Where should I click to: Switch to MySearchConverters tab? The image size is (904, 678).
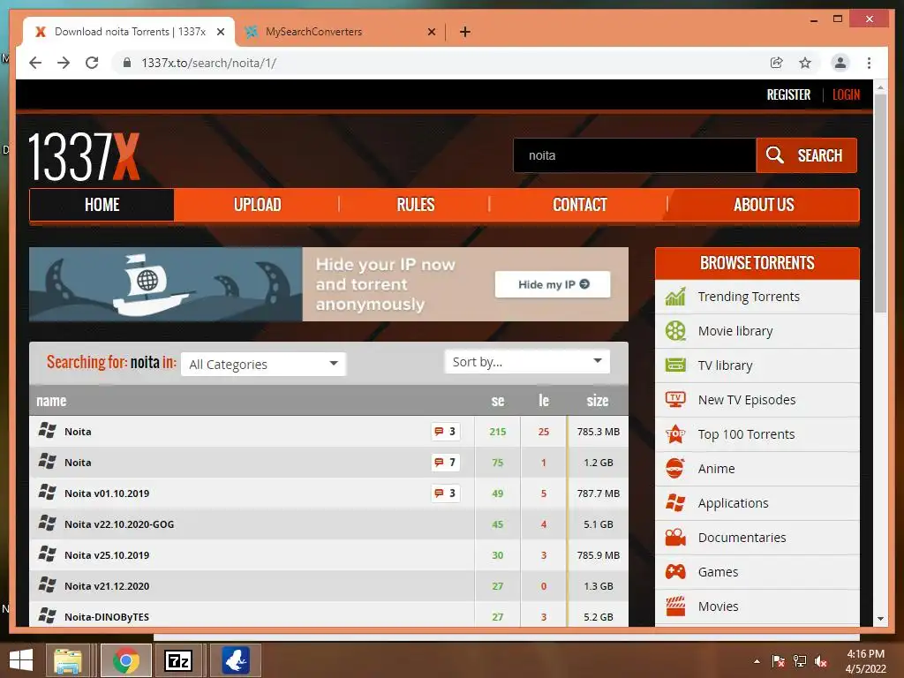(x=313, y=32)
